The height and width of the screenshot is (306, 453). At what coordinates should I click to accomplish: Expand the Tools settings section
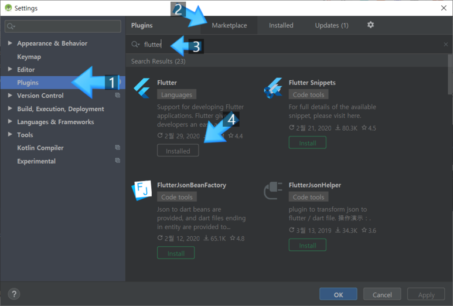pos(10,134)
